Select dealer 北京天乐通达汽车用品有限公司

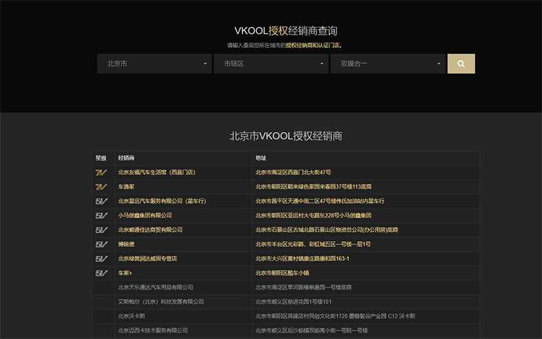click(x=155, y=288)
